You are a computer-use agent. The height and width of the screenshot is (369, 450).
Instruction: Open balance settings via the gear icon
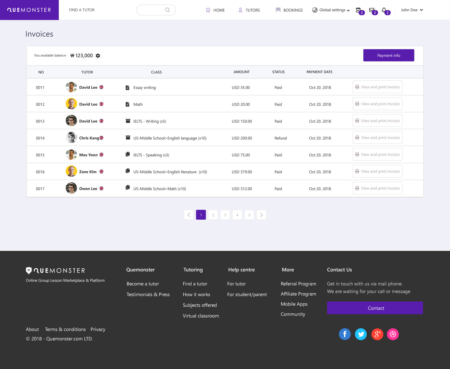point(98,55)
